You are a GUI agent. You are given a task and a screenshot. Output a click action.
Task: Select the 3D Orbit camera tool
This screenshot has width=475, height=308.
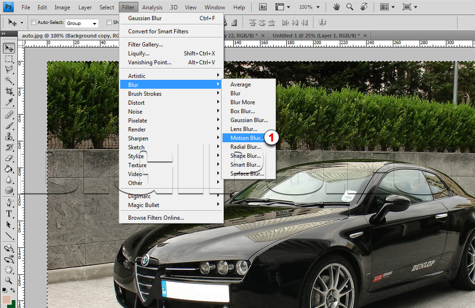tap(9, 259)
